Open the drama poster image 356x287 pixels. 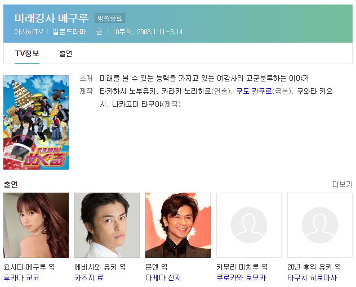point(36,122)
